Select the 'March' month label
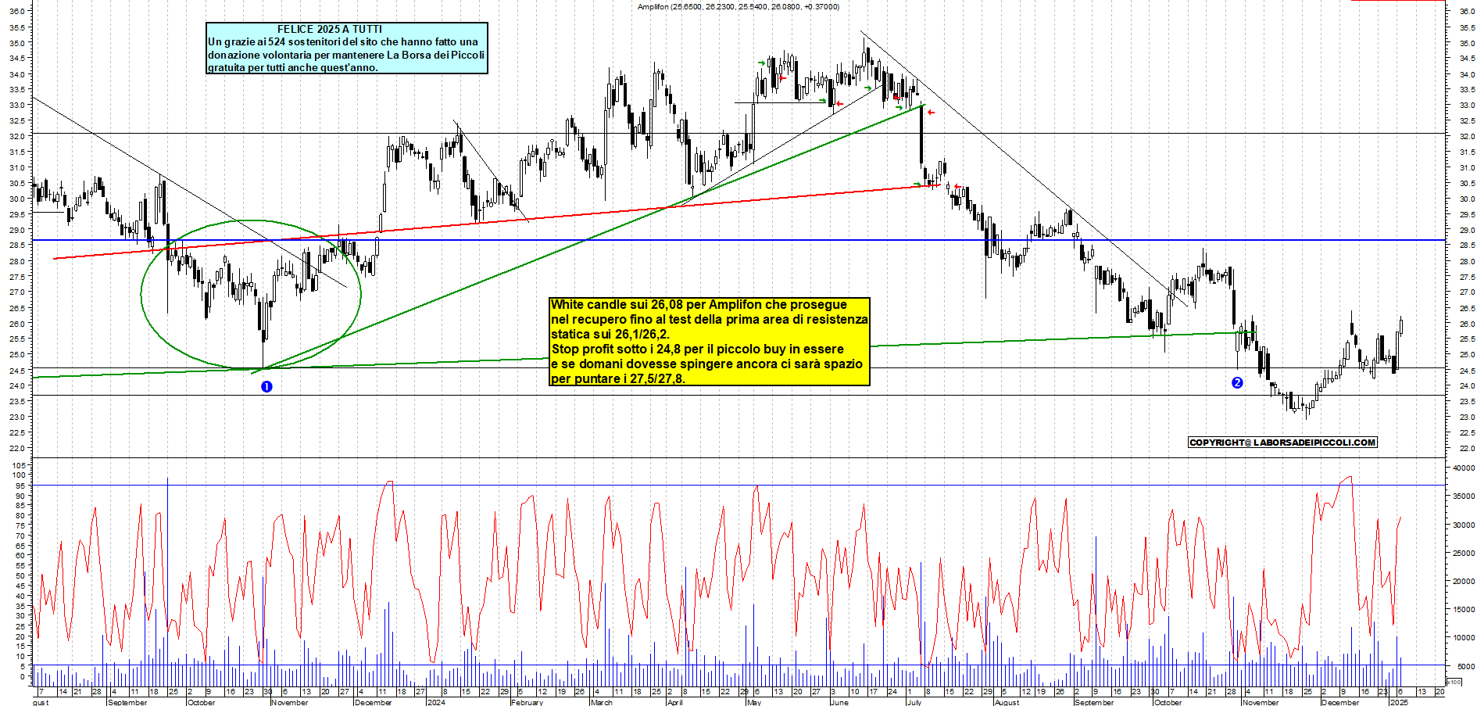 [602, 702]
